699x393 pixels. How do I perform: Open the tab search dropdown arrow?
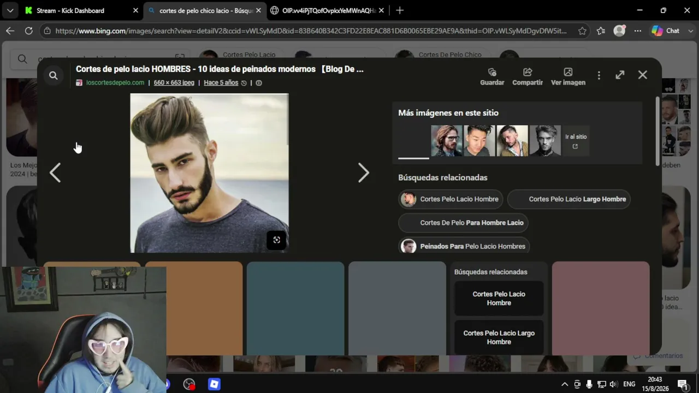(10, 10)
